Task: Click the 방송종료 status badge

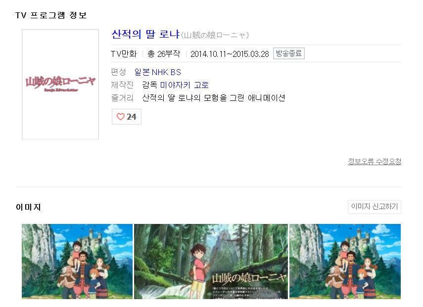Action: 288,53
